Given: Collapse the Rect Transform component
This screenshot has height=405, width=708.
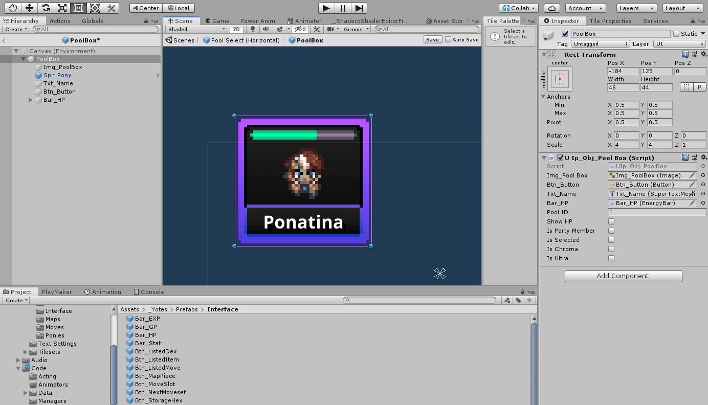Looking at the screenshot, I should pyautogui.click(x=543, y=55).
